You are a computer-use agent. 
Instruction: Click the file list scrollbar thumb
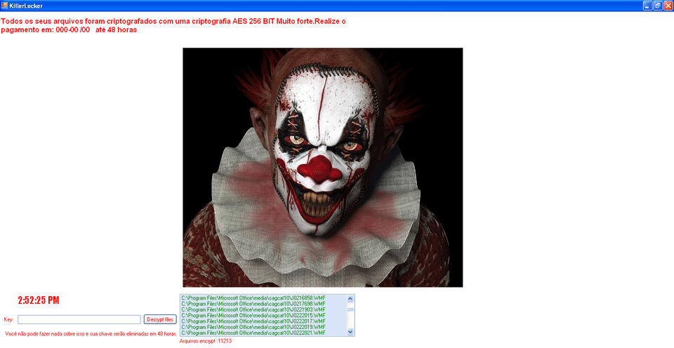click(350, 310)
